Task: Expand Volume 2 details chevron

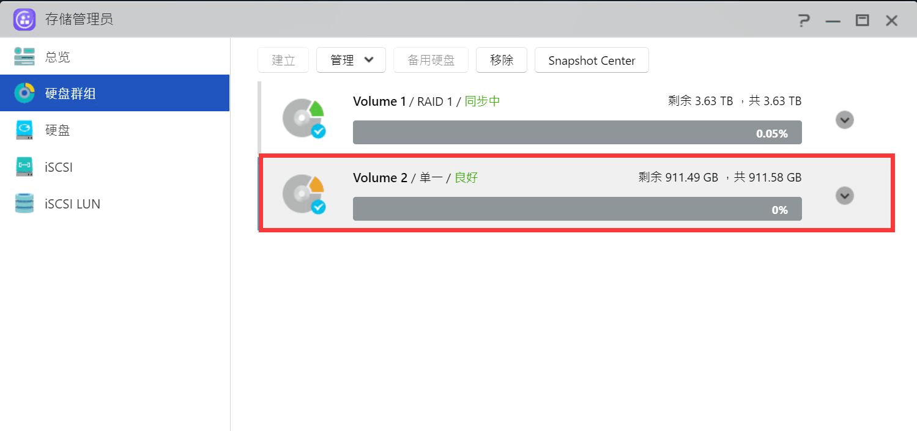Action: coord(845,196)
